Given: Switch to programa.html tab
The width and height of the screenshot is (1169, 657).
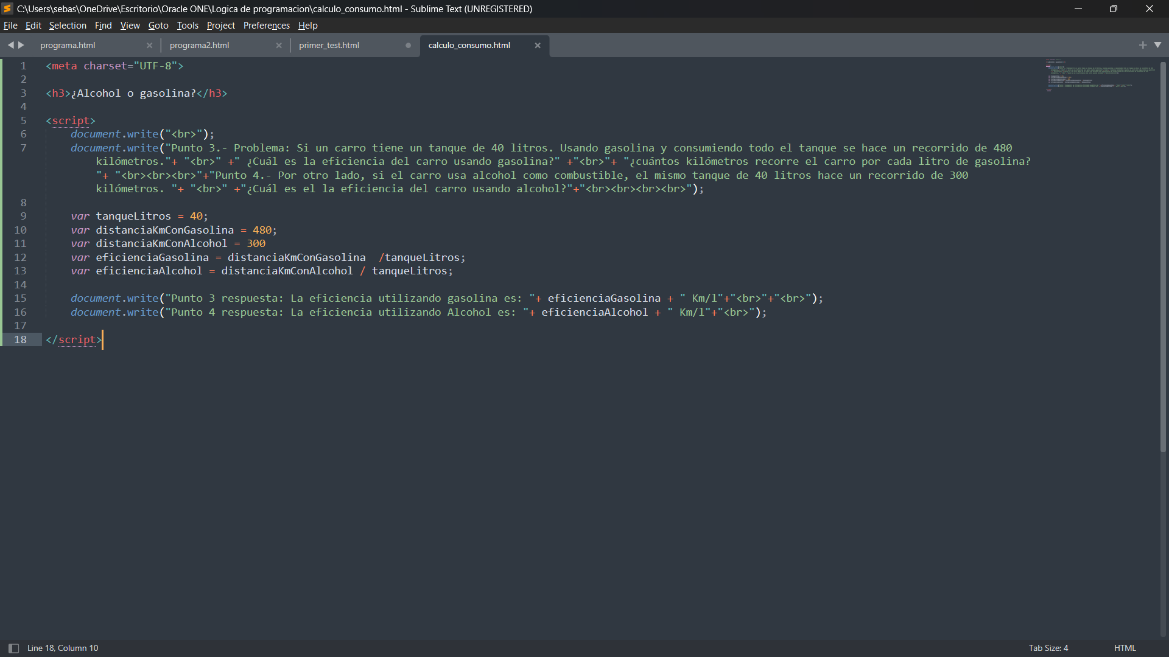Looking at the screenshot, I should point(68,46).
